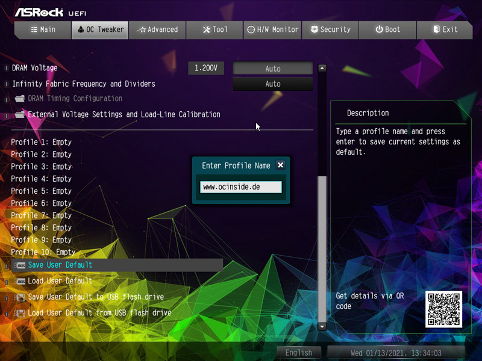Click the shield icon on Security tab
Image resolution: width=482 pixels, height=361 pixels.
(314, 29)
